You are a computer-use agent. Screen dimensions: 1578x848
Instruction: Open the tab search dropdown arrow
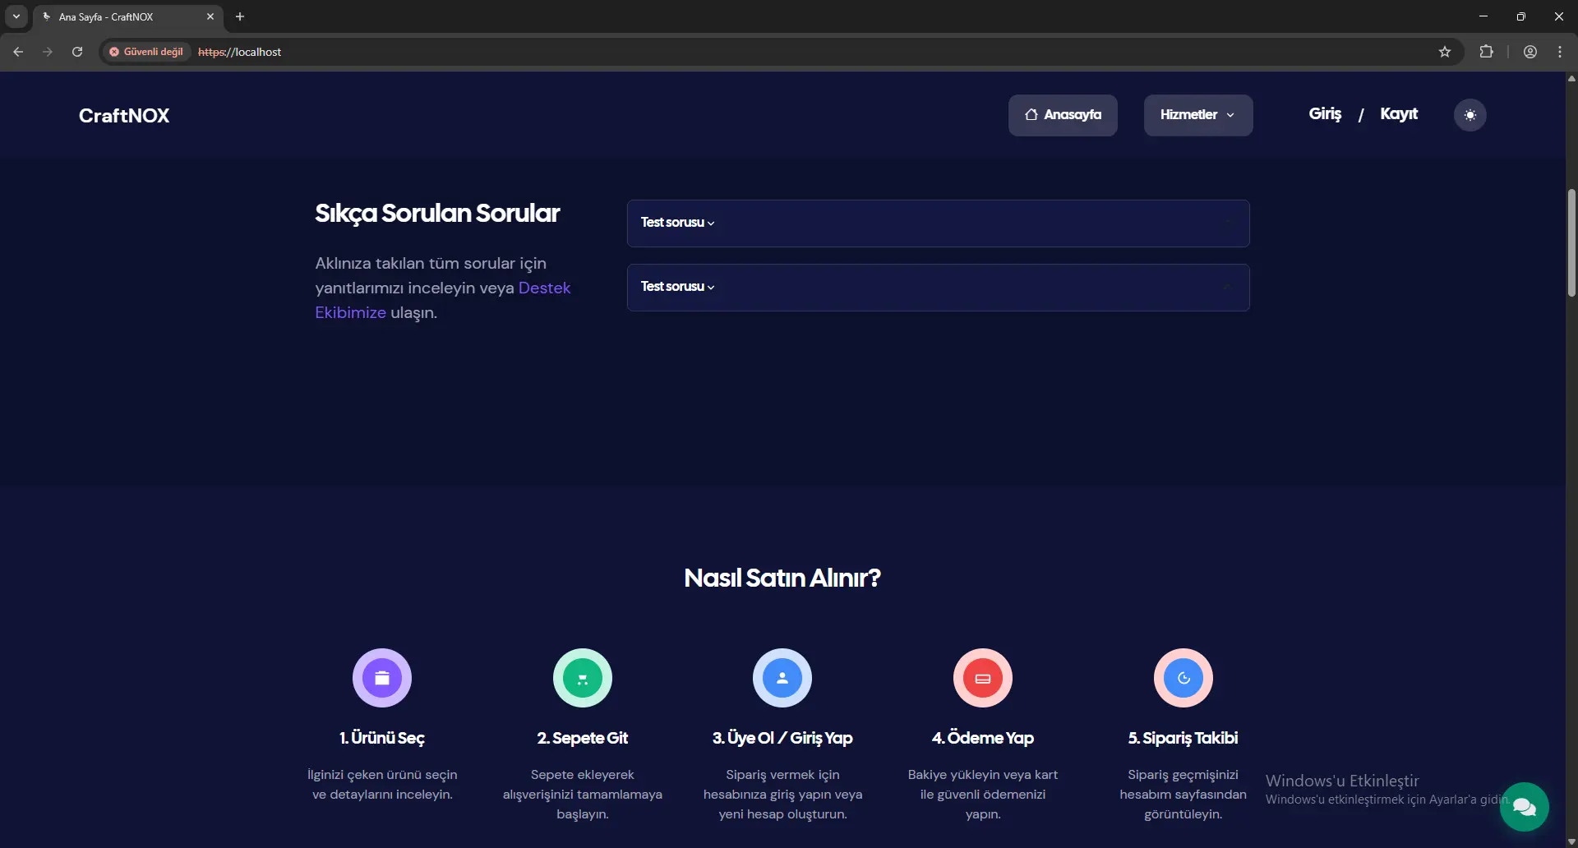tap(16, 16)
